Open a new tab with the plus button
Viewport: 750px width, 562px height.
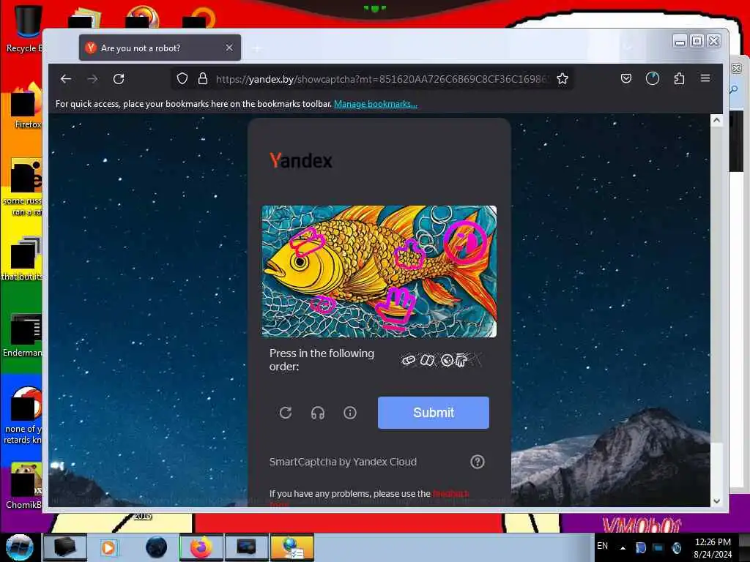click(257, 48)
